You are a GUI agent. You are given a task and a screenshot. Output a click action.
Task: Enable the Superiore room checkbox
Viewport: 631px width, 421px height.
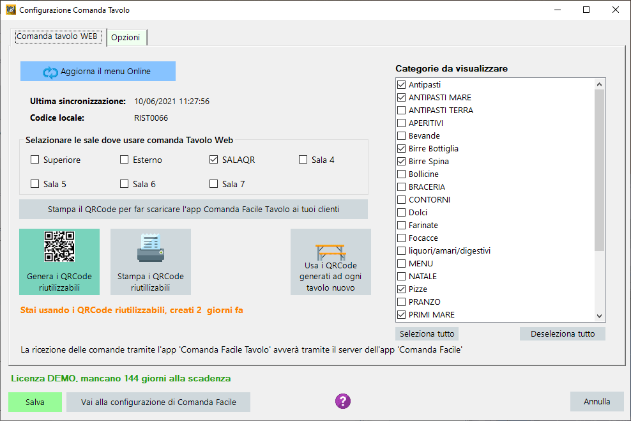pos(35,160)
